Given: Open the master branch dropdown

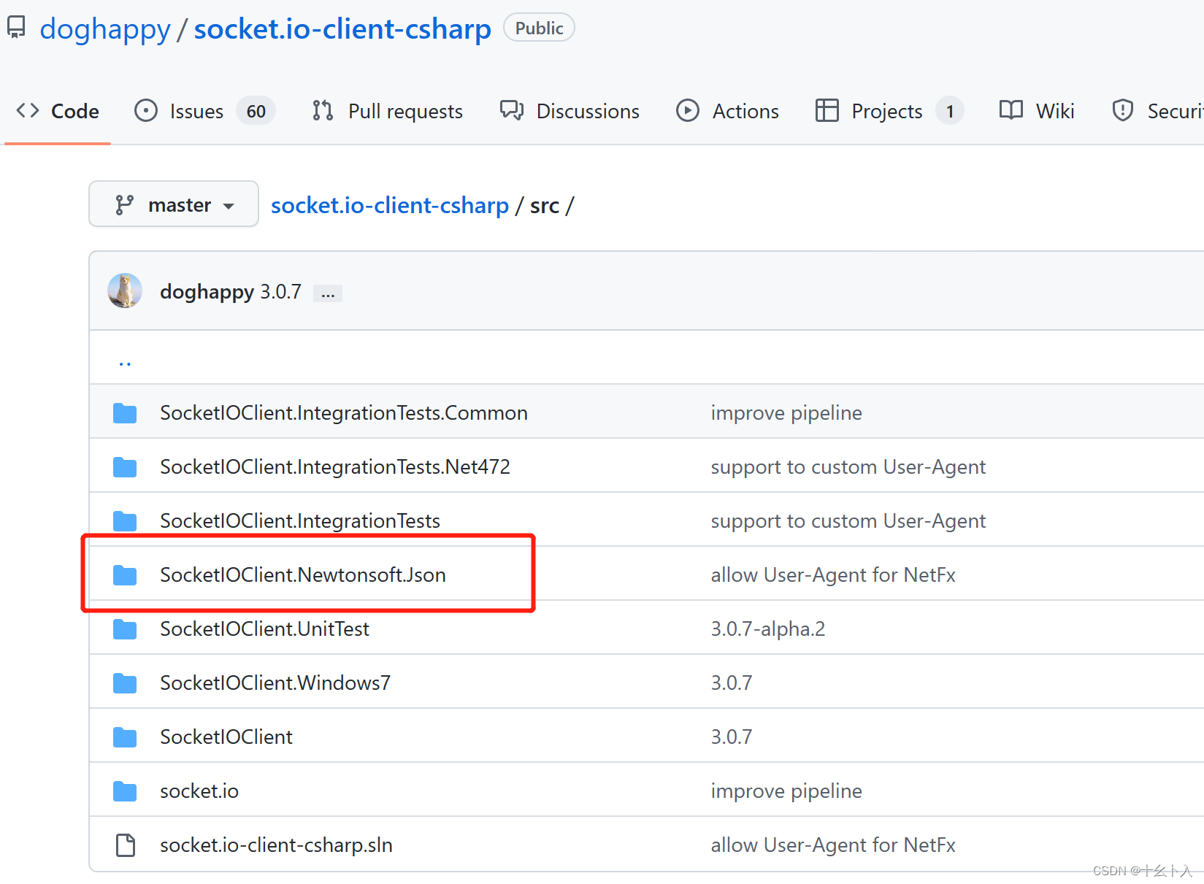Looking at the screenshot, I should coord(174,204).
